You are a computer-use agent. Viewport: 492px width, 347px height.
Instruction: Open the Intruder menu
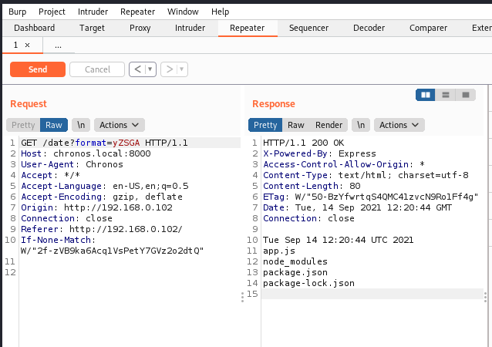(93, 12)
